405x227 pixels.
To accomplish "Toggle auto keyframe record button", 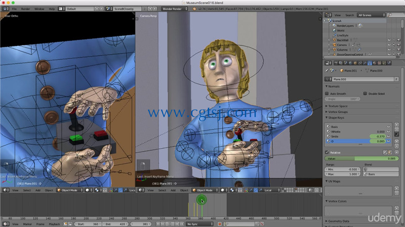I will click(220, 224).
